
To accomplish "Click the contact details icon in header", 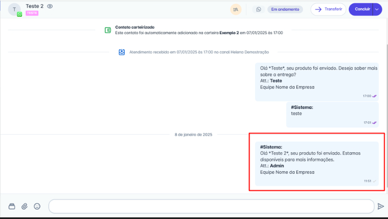I will coord(236,9).
